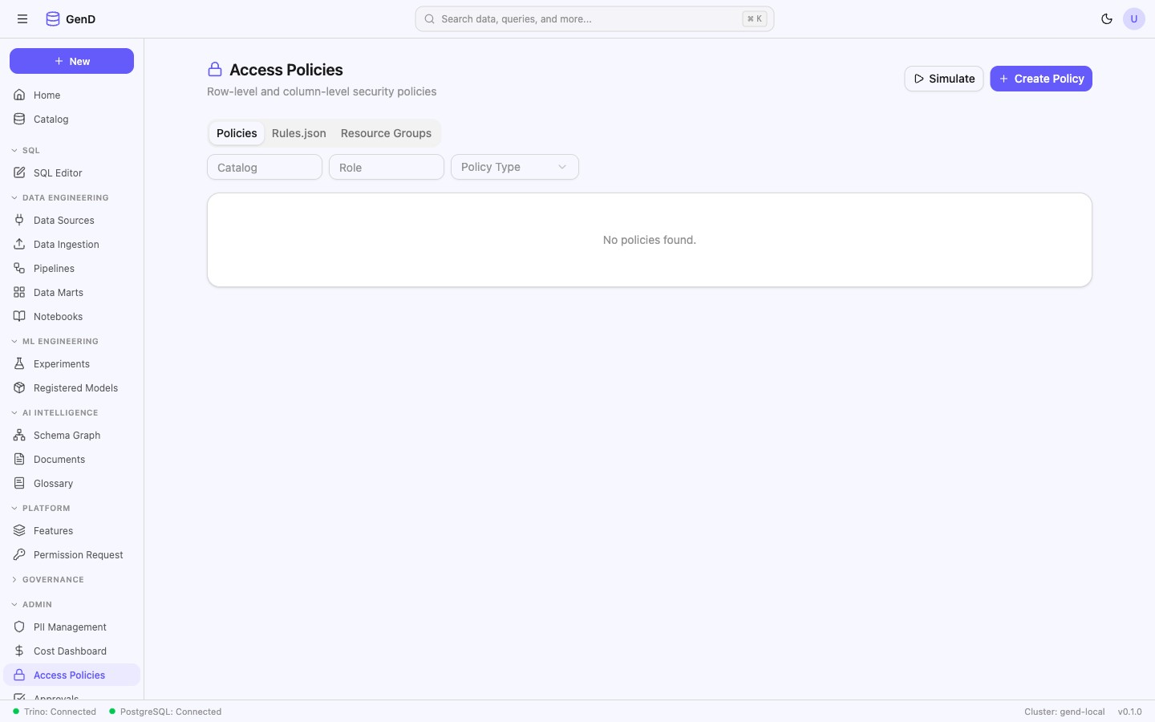This screenshot has width=1155, height=722.
Task: Run a policy Simulate
Action: pos(943,79)
